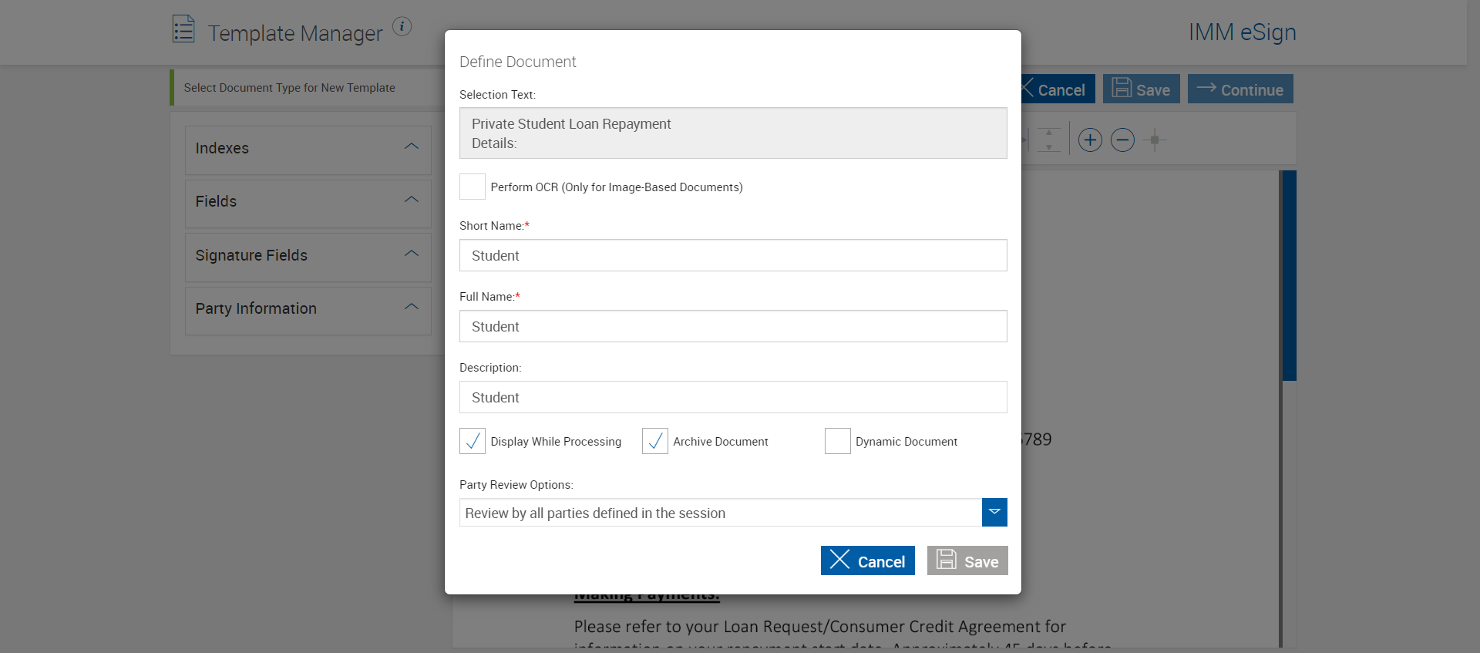This screenshot has height=653, width=1480.
Task: Click the zoom out minus icon
Action: [1122, 140]
